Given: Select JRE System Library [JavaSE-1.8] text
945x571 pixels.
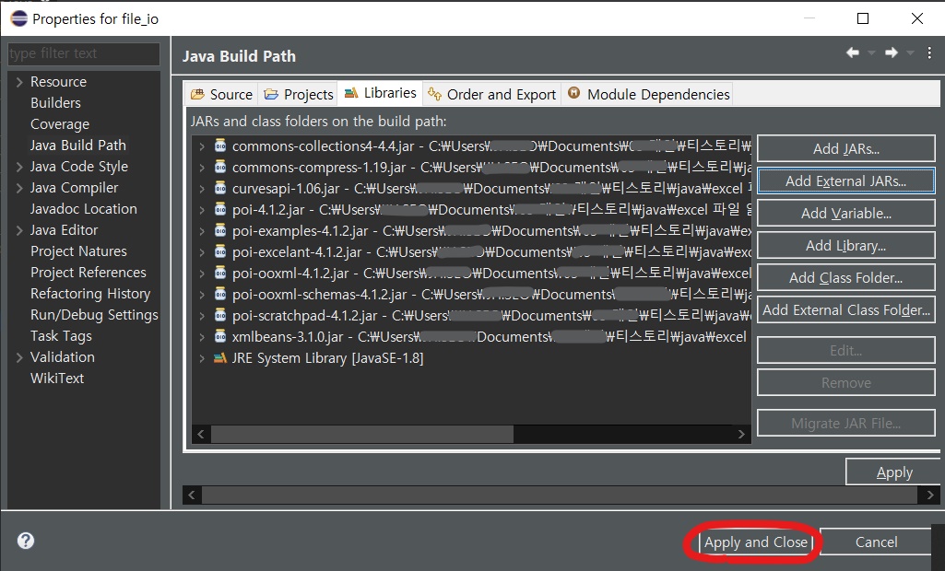Looking at the screenshot, I should 328,357.
